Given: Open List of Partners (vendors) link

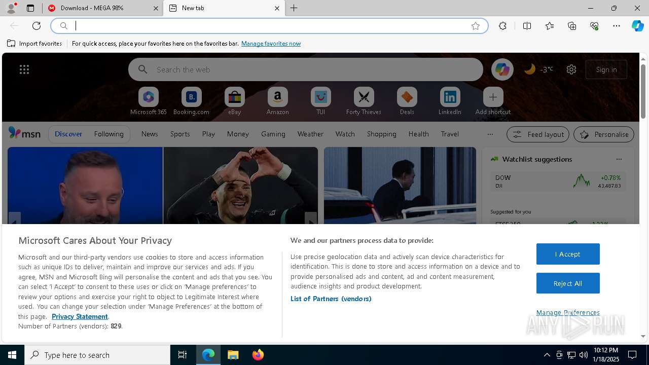Looking at the screenshot, I should tap(331, 299).
